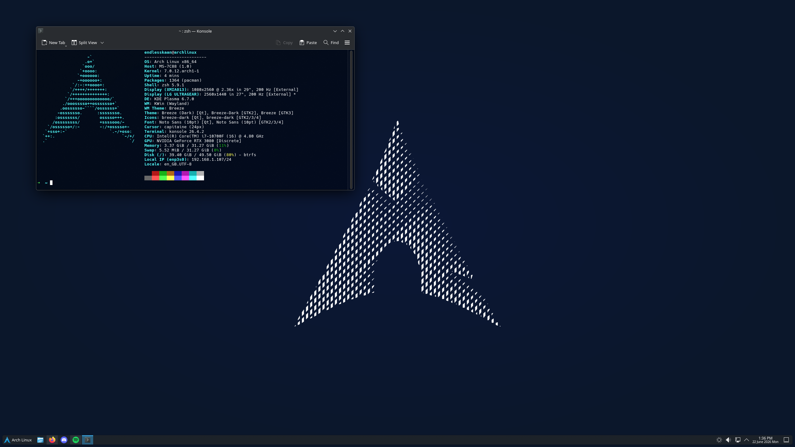Click the Show Desktop button in the panel corner

pyautogui.click(x=786, y=440)
